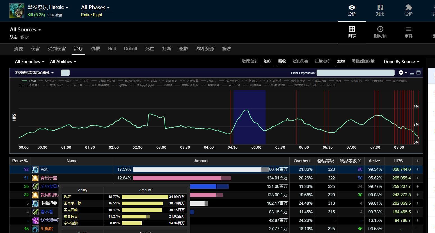The height and width of the screenshot is (233, 435).
Task: Click the blue highlighted region in the HPS graph
Action: pos(249,117)
